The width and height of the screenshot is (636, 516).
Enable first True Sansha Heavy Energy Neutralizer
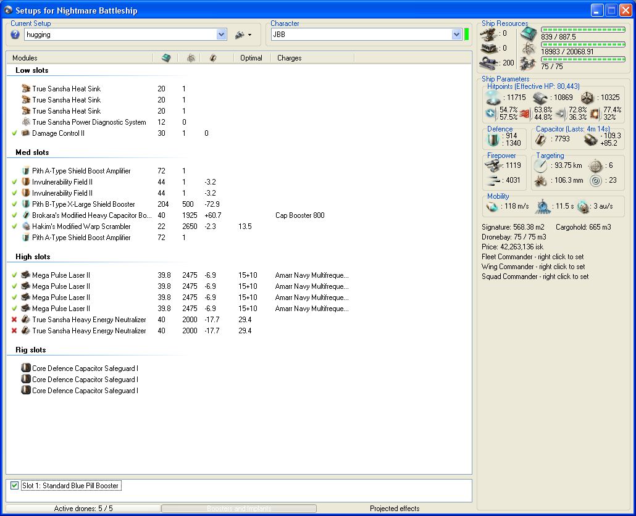15,320
